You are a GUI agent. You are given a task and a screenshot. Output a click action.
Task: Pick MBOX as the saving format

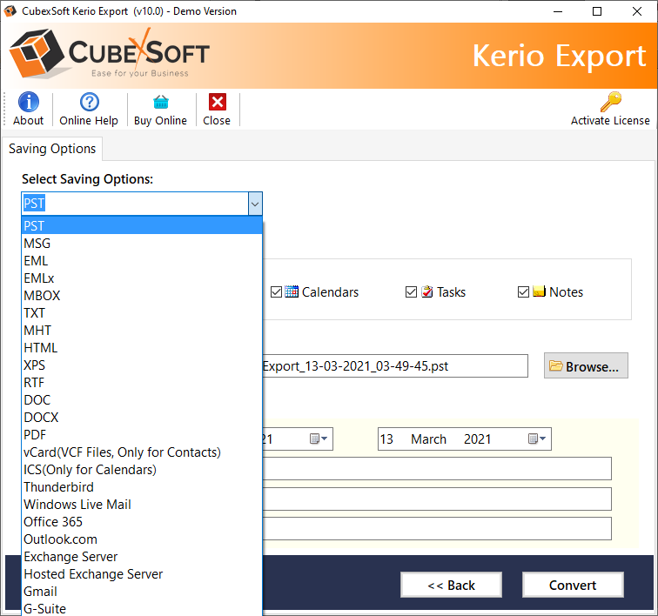(x=142, y=296)
